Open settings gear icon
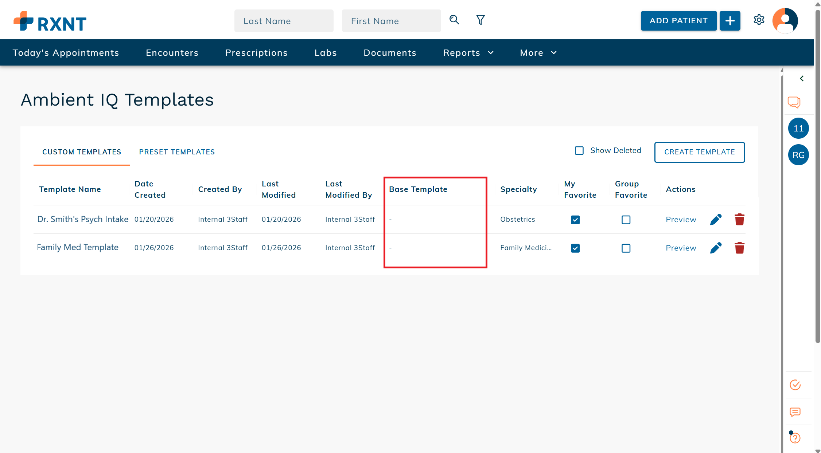This screenshot has height=453, width=821. pos(759,20)
